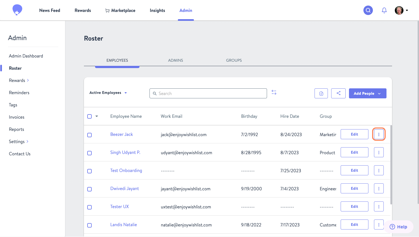Image resolution: width=419 pixels, height=237 pixels.
Task: Open Test Onboarding profile link
Action: coord(126,170)
